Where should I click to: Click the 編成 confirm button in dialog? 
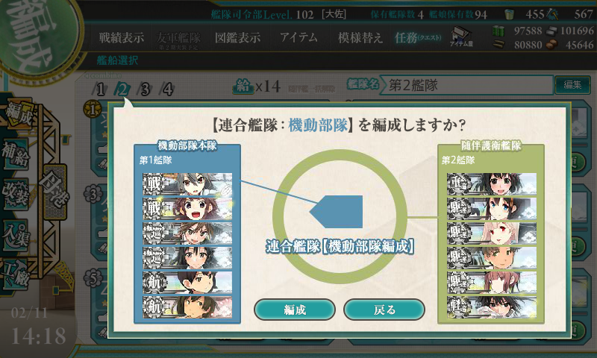(294, 310)
